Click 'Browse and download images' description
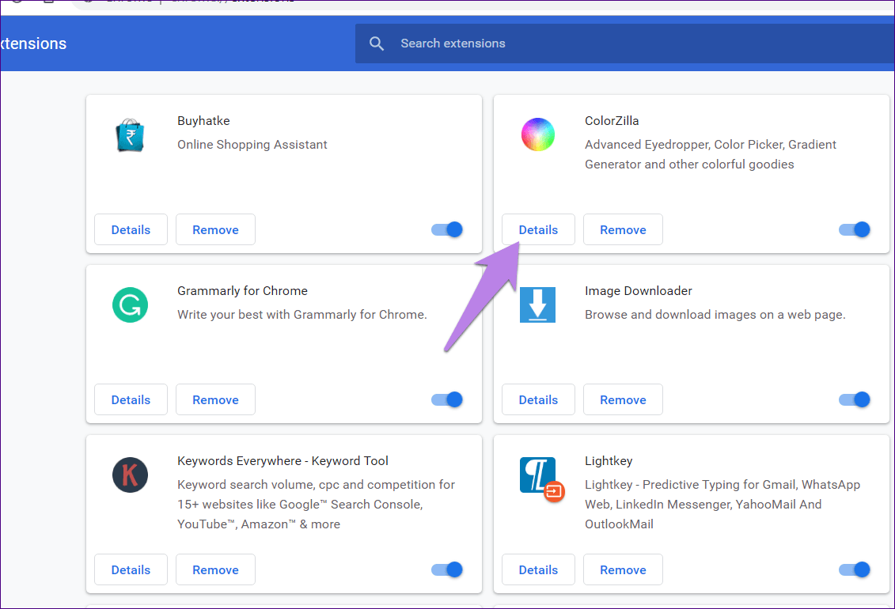Viewport: 895px width, 609px height. tap(715, 315)
